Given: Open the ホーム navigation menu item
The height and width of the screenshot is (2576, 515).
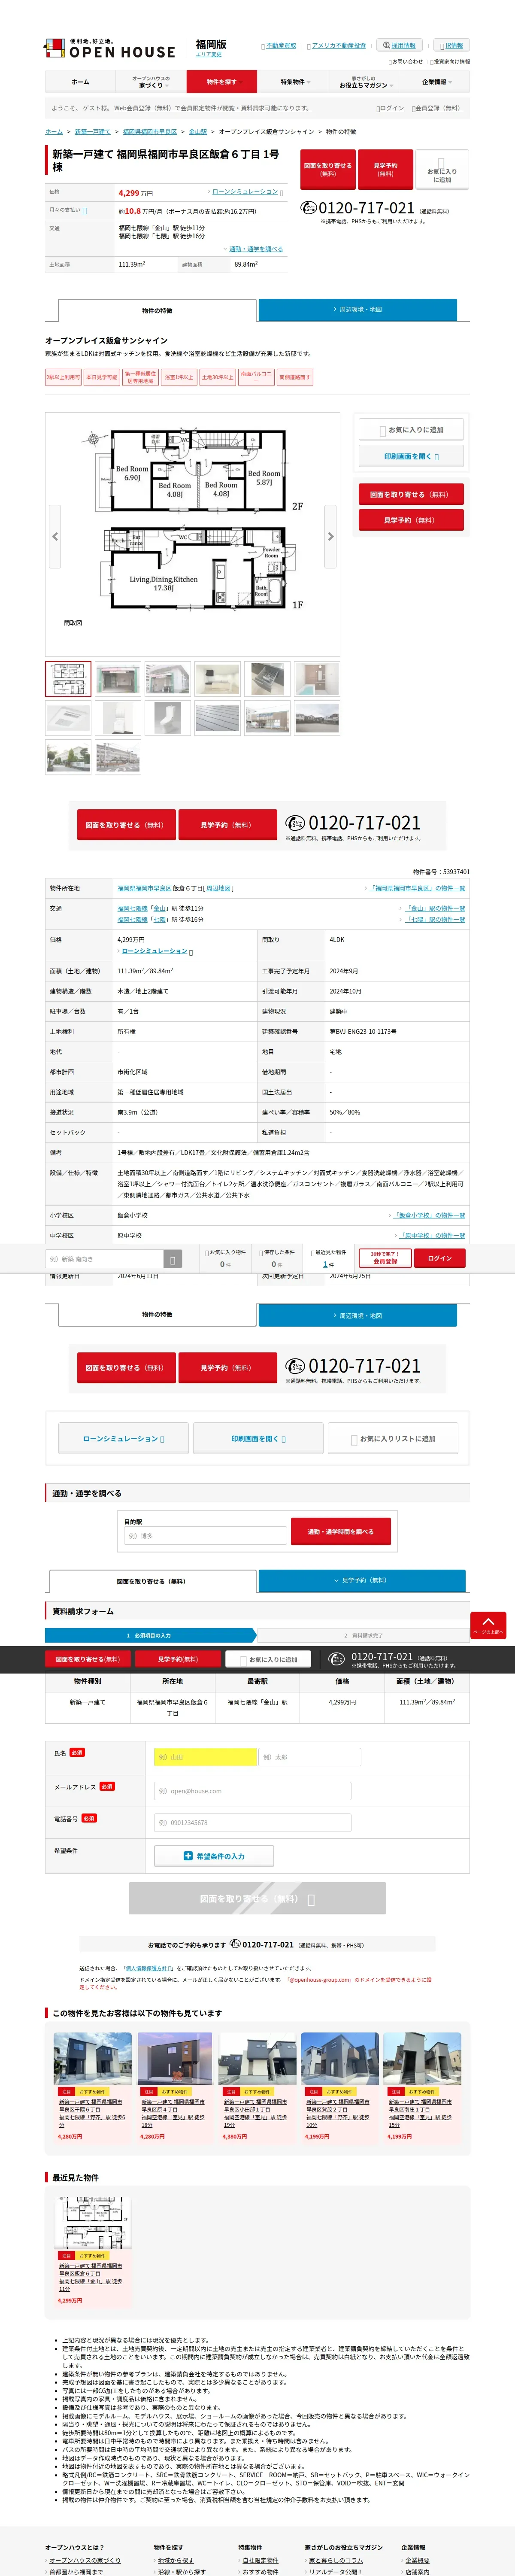Looking at the screenshot, I should pyautogui.click(x=80, y=82).
